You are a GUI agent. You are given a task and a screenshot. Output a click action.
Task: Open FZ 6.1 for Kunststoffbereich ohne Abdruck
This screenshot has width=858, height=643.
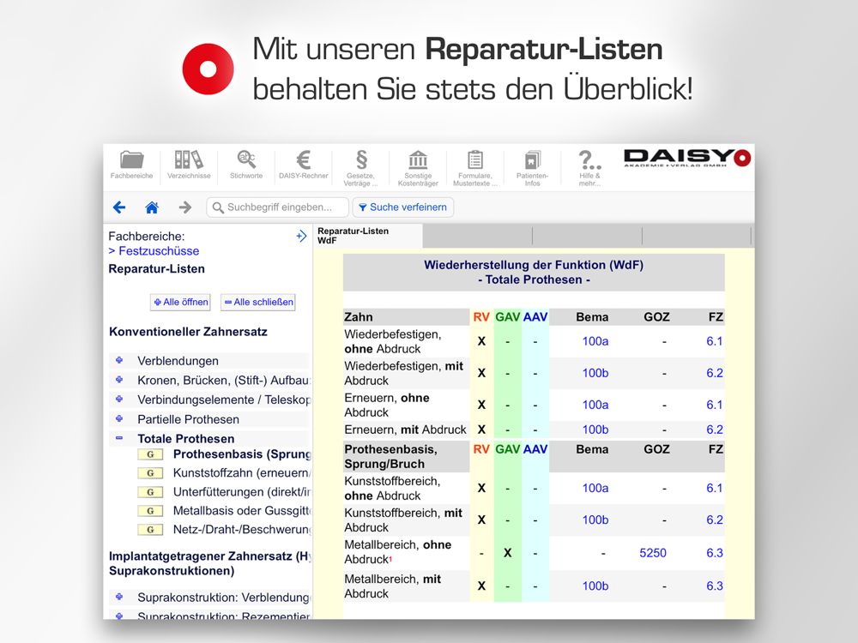715,489
